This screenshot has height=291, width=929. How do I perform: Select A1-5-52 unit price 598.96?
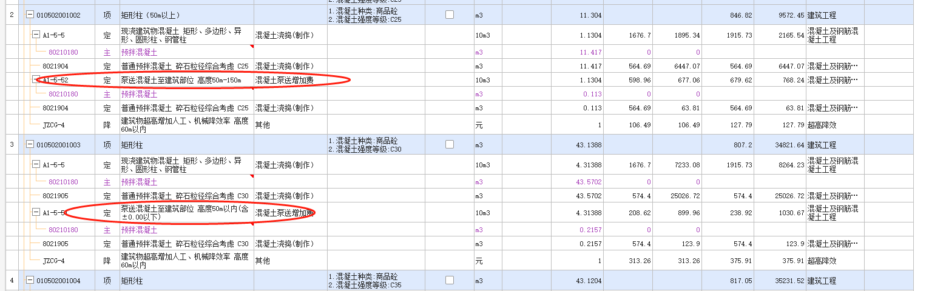pyautogui.click(x=628, y=80)
